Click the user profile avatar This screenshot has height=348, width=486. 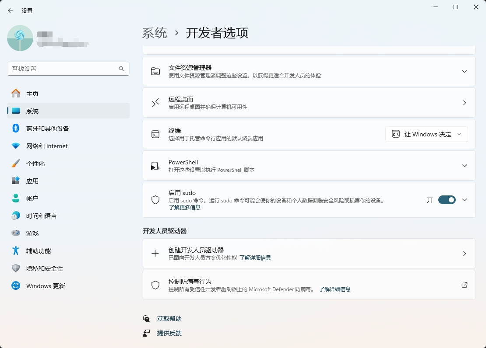click(20, 38)
